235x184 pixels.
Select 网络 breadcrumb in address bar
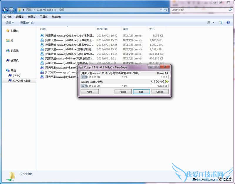pyautogui.click(x=29, y=10)
